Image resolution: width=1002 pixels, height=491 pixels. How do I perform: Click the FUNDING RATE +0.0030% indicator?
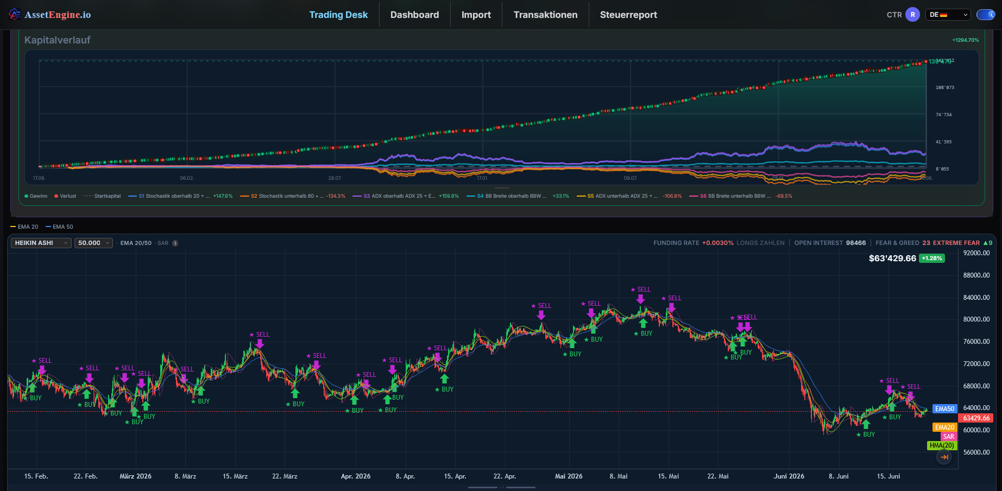[x=694, y=243]
